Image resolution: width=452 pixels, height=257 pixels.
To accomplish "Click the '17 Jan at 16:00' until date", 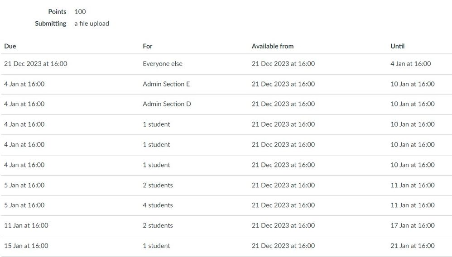I will (413, 225).
